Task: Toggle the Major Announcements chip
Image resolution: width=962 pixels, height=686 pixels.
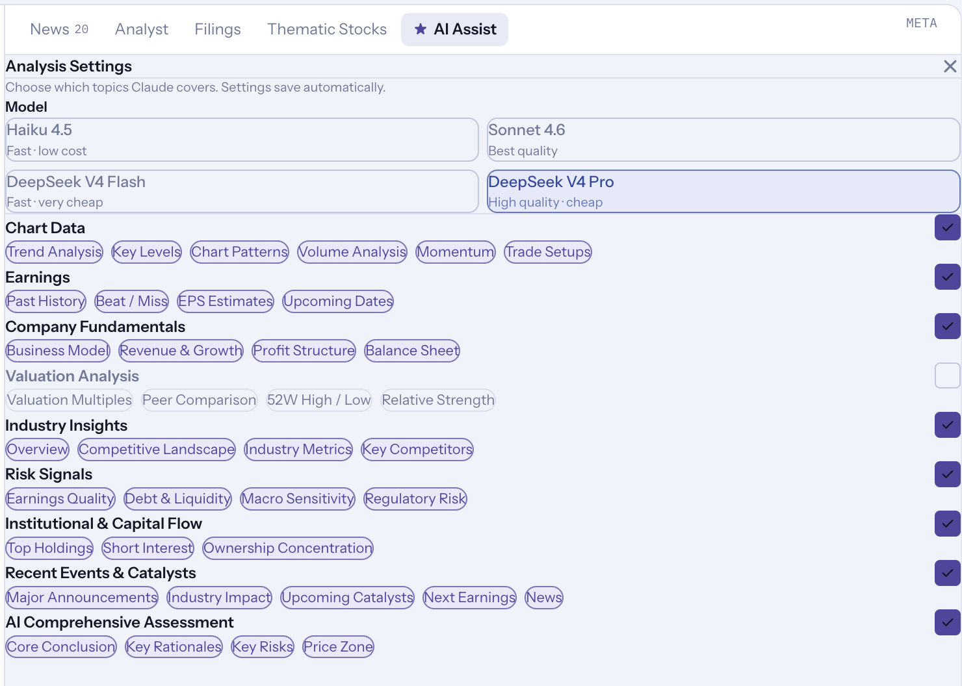Action: (83, 598)
